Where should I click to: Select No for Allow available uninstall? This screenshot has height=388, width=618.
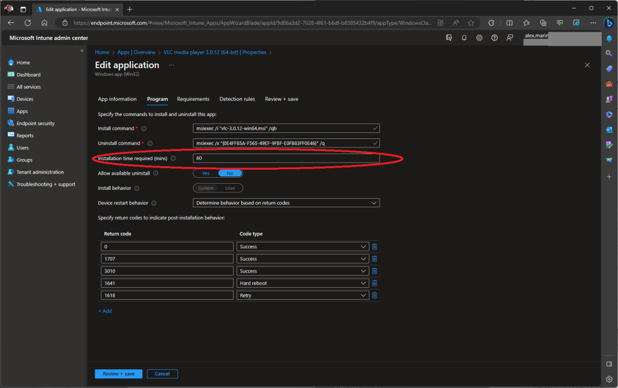pyautogui.click(x=230, y=173)
